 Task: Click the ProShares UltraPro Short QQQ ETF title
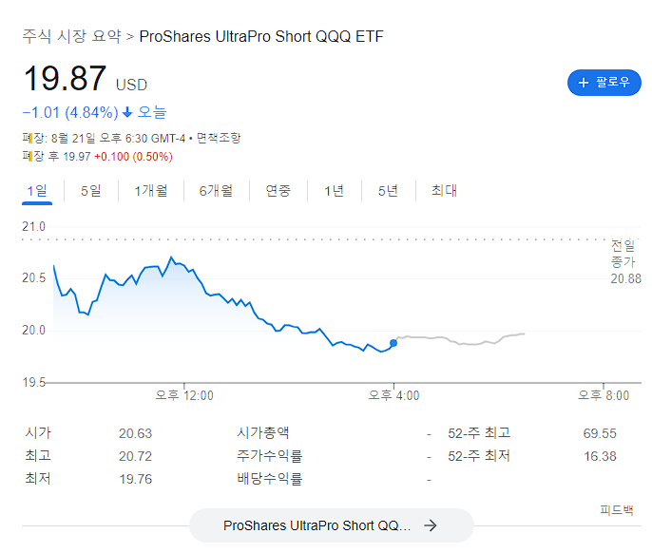(x=261, y=37)
